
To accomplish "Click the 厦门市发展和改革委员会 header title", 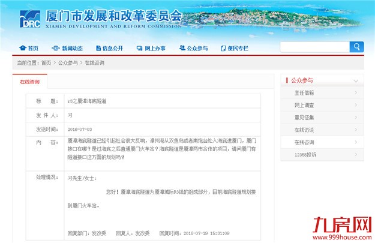I will (x=114, y=16).
